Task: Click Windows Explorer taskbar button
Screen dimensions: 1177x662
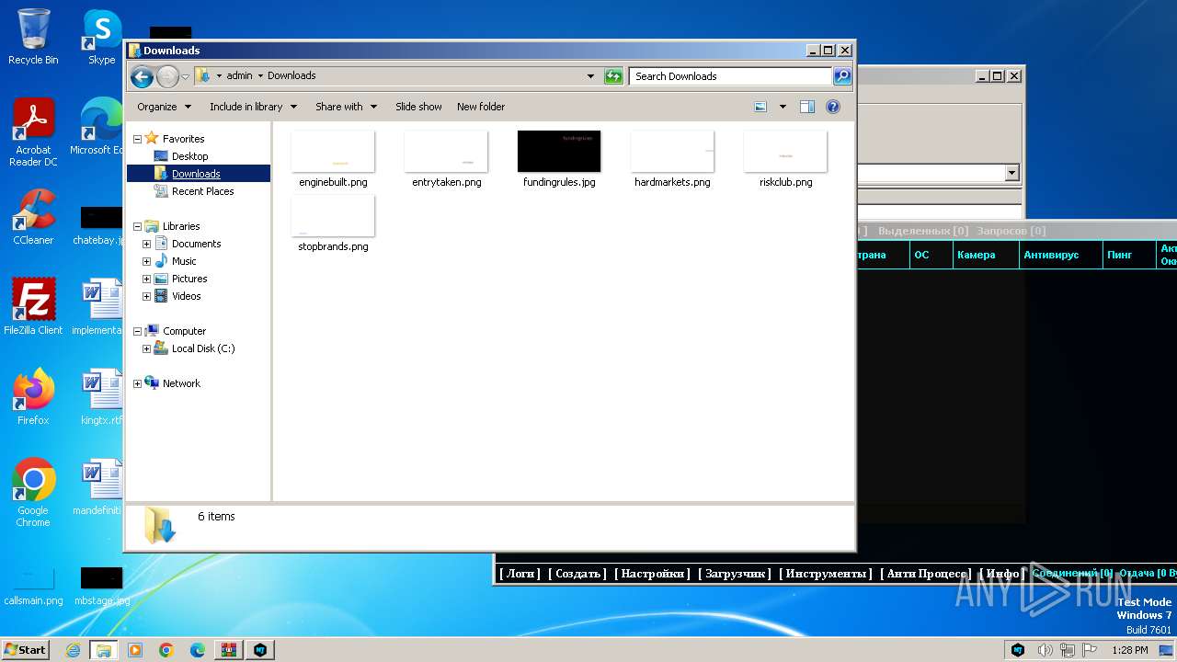Action: (x=104, y=650)
